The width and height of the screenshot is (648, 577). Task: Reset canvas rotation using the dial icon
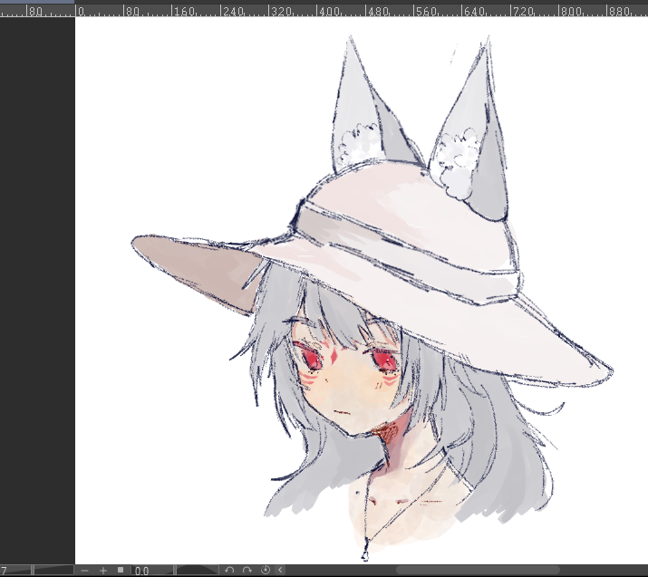(x=266, y=571)
